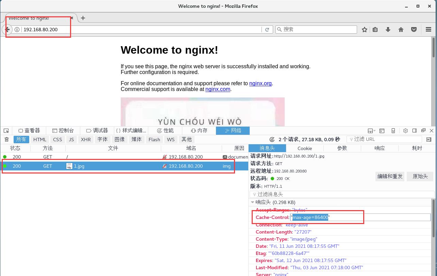The image size is (437, 276).
Task: Open the frame selection dropdown
Action: 371,131
